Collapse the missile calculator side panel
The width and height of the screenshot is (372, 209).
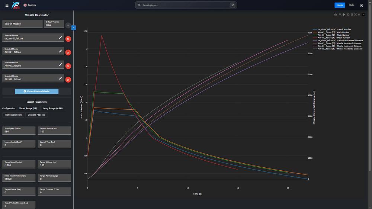[x=74, y=28]
